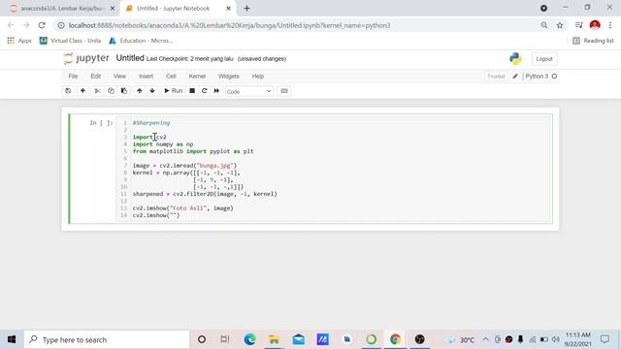Open the Windows Start menu

tap(12, 339)
